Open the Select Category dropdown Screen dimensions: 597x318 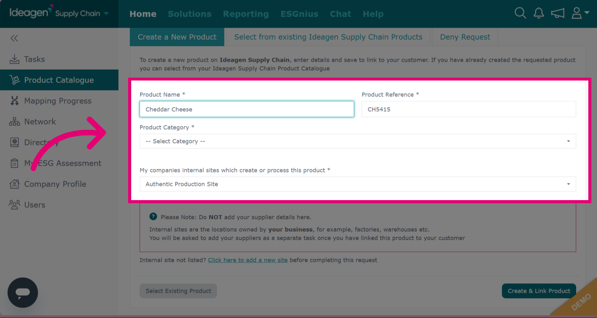point(358,141)
